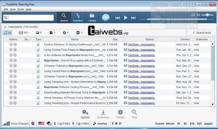Click the Turbo-Charged connection status
This screenshot has width=218, height=129.
pyautogui.click(x=15, y=124)
